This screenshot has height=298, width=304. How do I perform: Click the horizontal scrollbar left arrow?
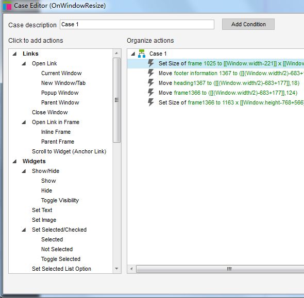131,269
